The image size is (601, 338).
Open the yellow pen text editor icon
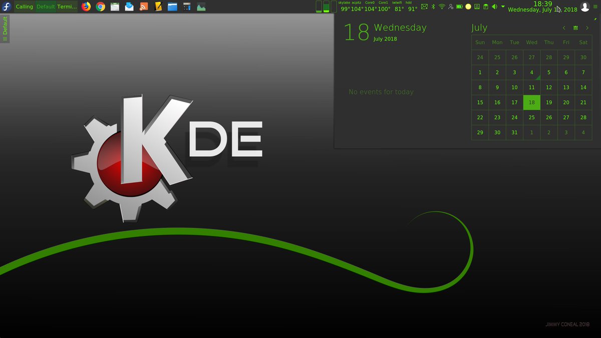[x=158, y=7]
